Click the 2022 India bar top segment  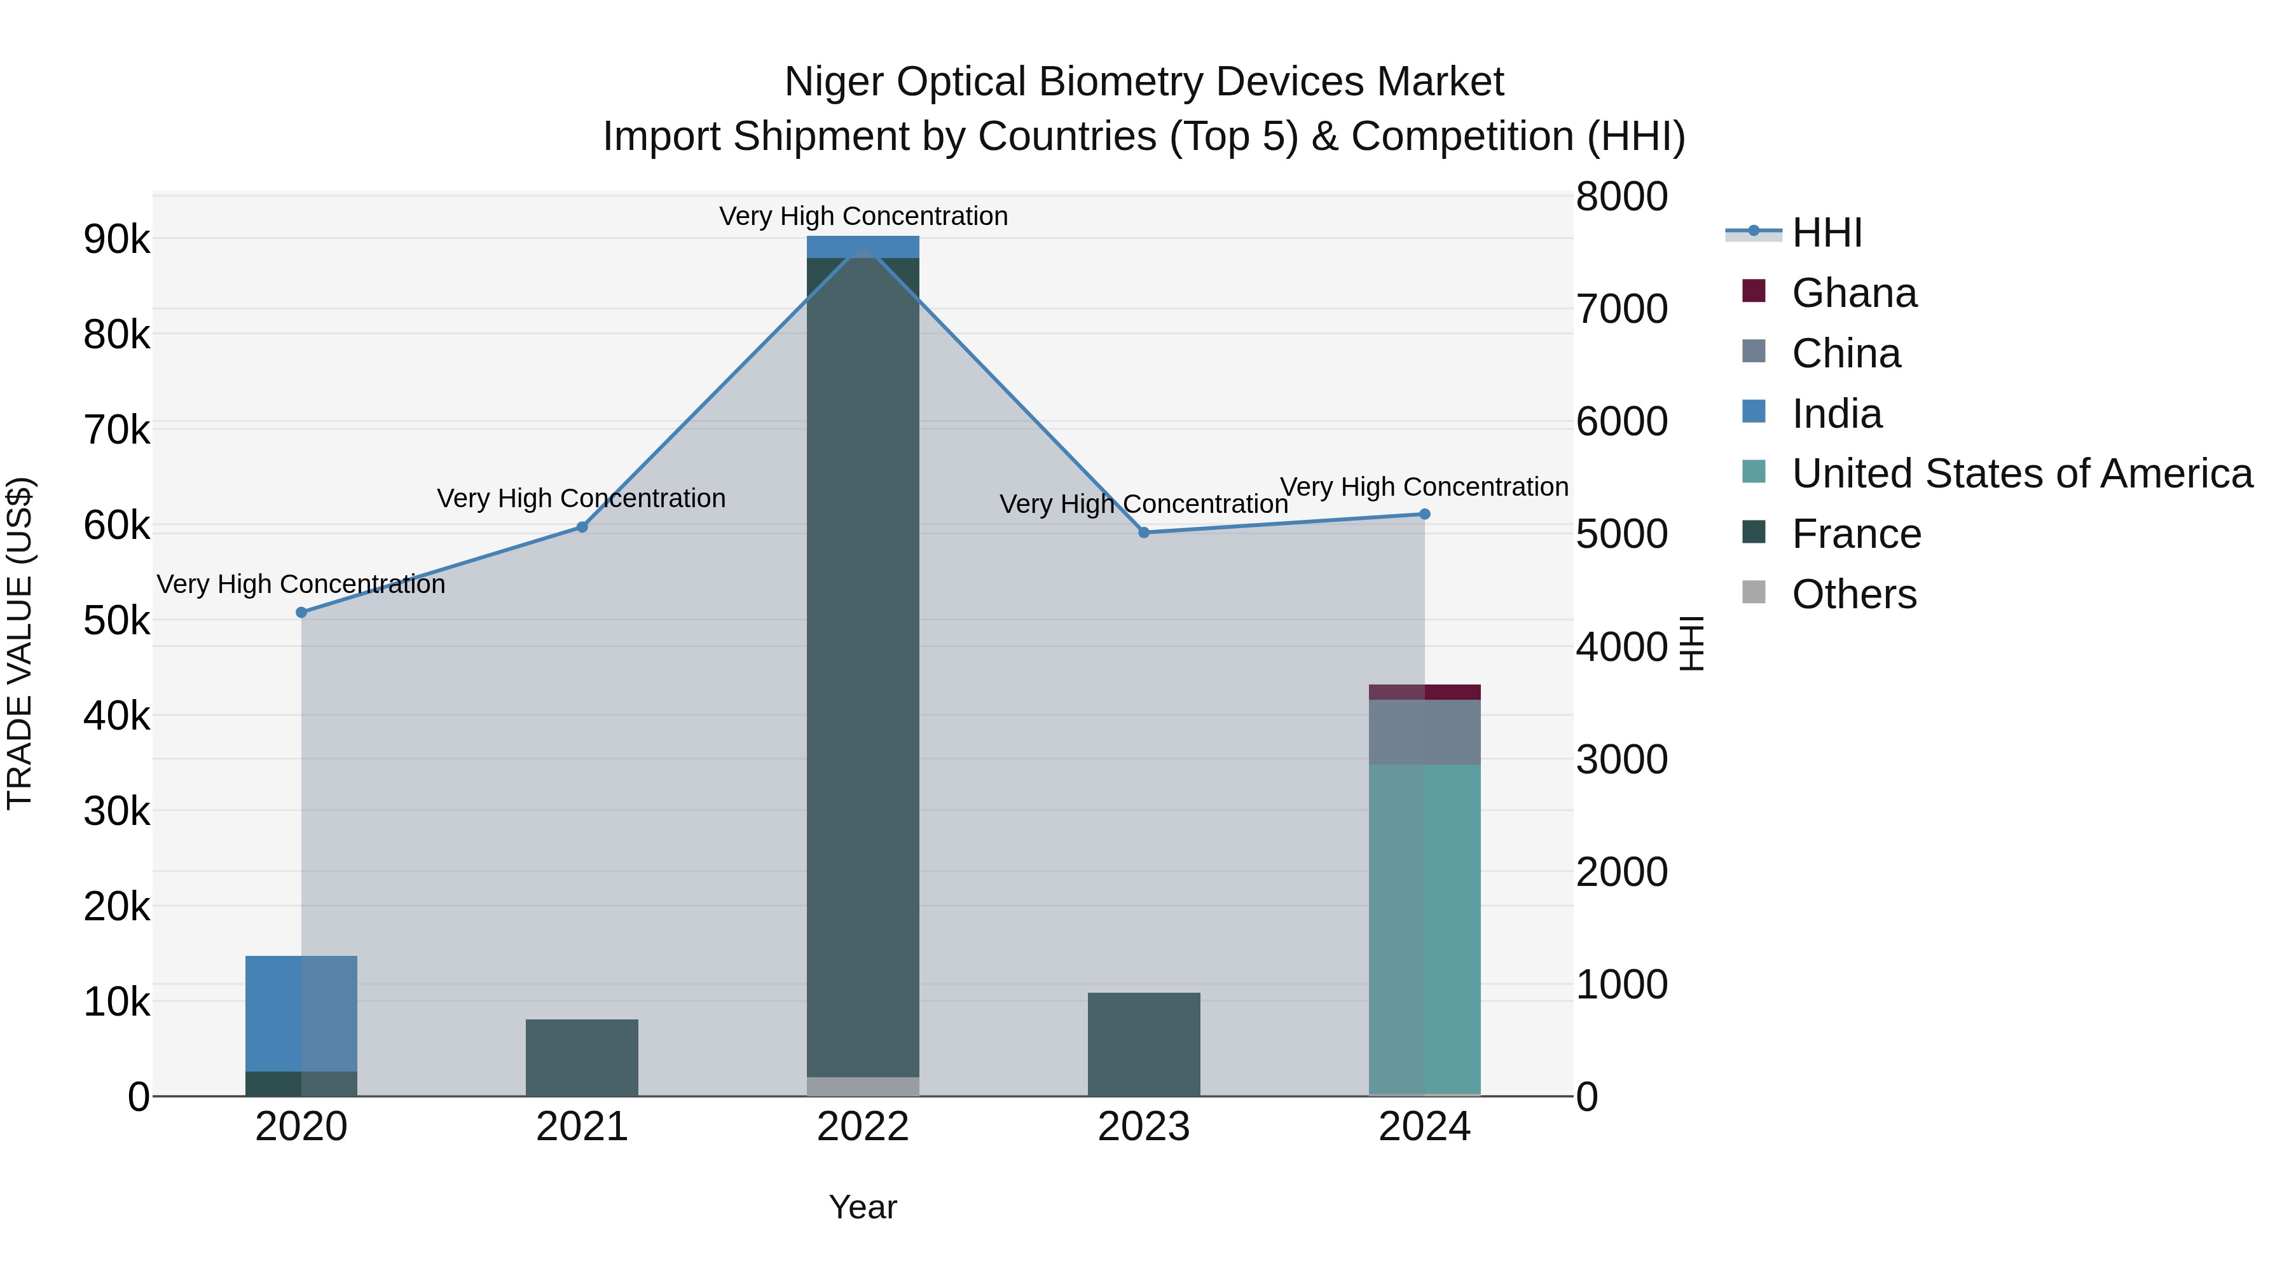tap(863, 247)
